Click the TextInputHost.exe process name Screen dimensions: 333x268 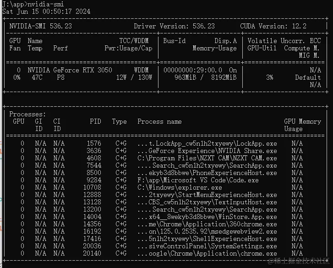coord(207,202)
